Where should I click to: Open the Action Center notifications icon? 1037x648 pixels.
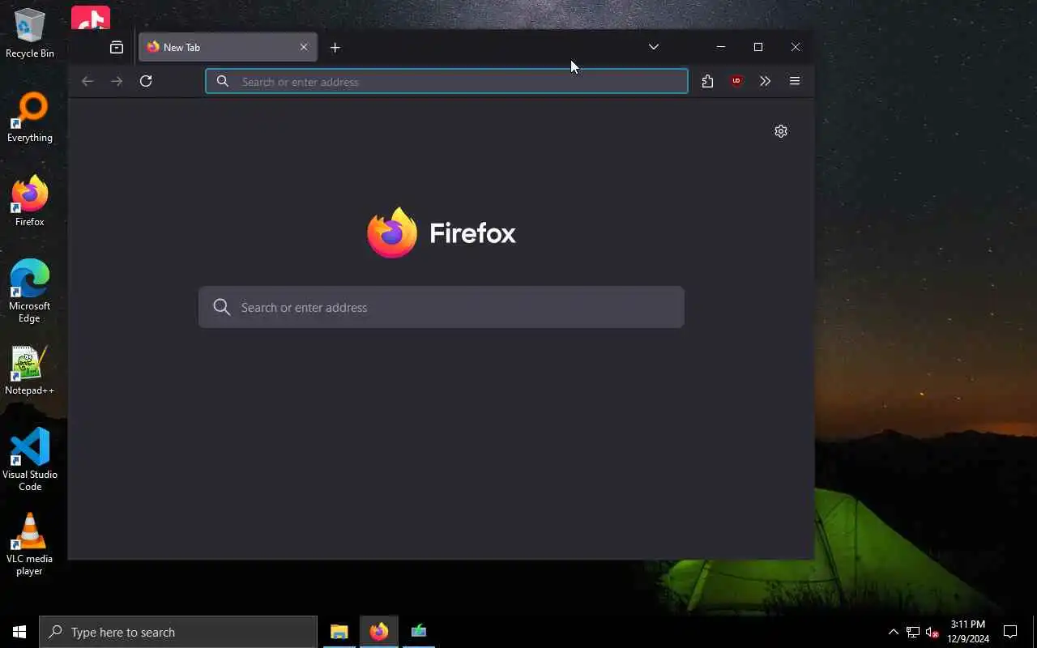click(x=1010, y=632)
